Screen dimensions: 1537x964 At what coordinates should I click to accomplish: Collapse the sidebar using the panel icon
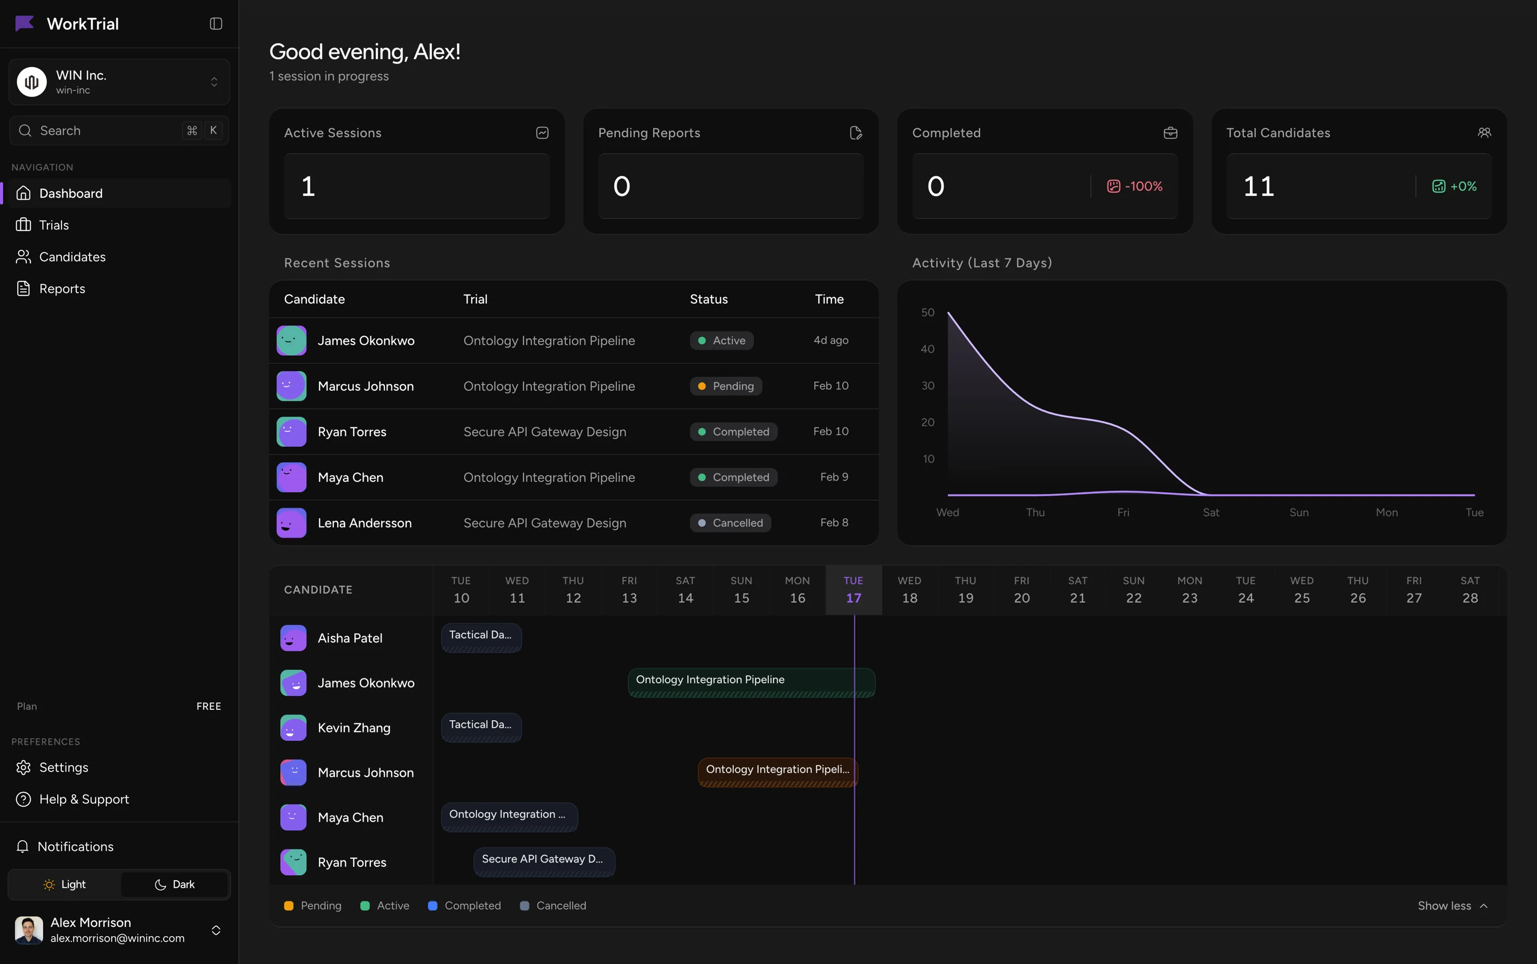pyautogui.click(x=215, y=23)
